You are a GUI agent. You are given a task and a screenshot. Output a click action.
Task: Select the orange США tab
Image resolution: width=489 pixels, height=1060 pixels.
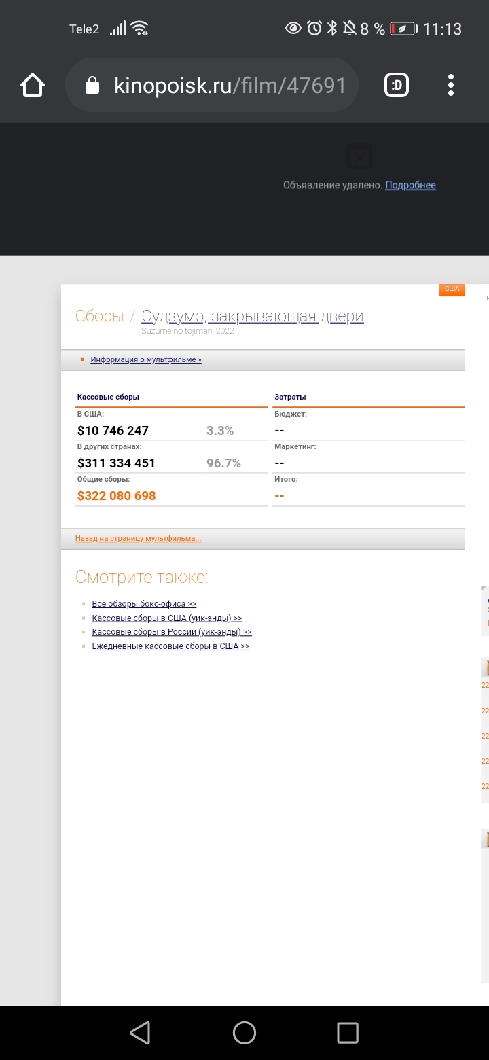[452, 289]
